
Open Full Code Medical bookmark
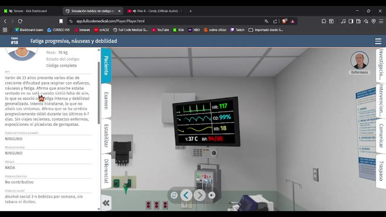(x=130, y=30)
